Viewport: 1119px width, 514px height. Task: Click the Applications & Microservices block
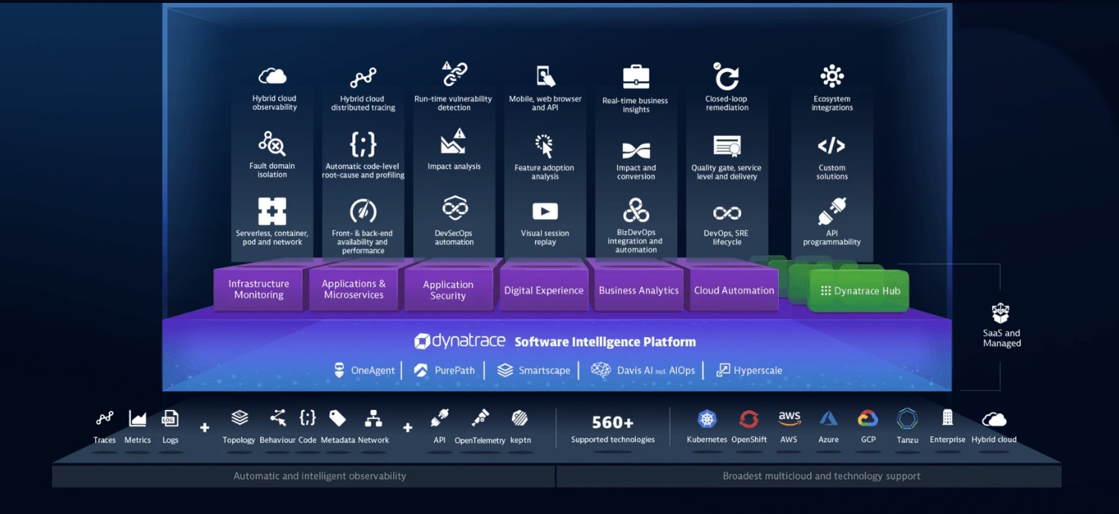354,289
